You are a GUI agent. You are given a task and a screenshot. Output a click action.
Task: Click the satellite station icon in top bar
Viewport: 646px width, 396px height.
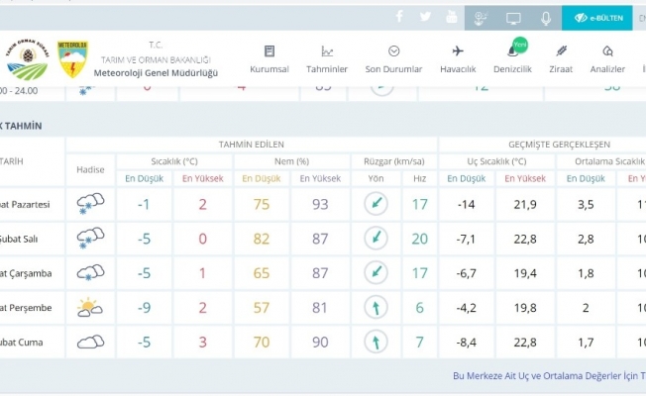tap(481, 18)
